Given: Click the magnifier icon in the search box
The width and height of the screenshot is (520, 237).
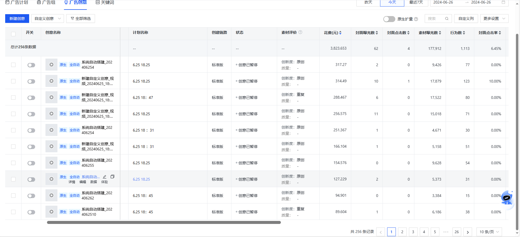Looking at the screenshot, I should (x=447, y=19).
